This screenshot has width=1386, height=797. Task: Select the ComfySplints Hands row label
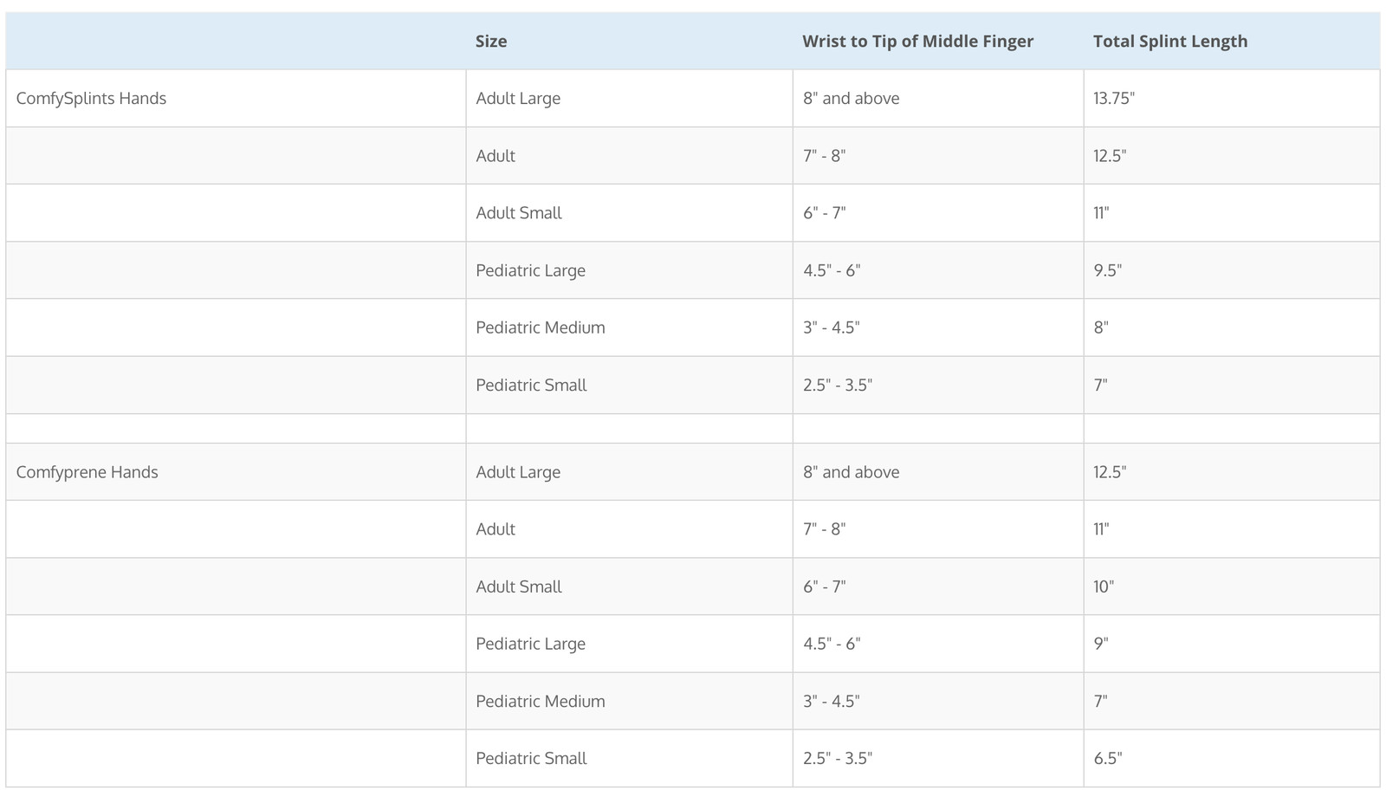236,98
